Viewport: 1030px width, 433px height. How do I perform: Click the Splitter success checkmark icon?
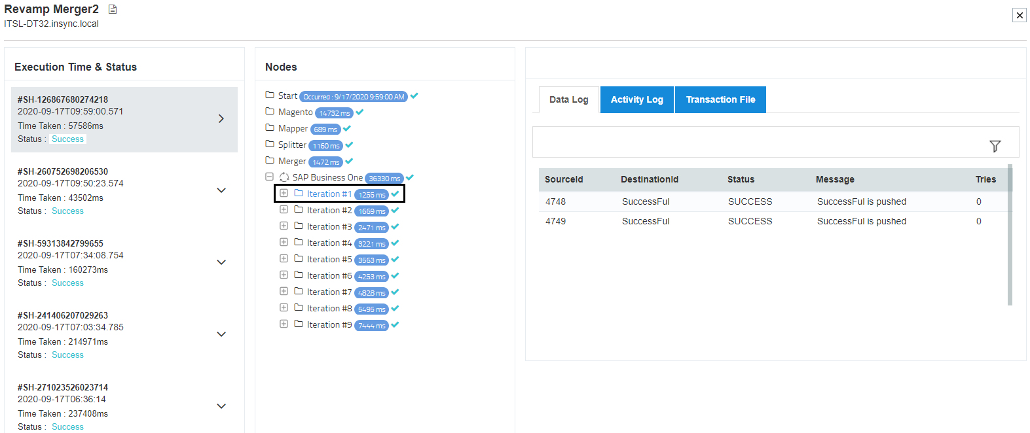click(349, 145)
